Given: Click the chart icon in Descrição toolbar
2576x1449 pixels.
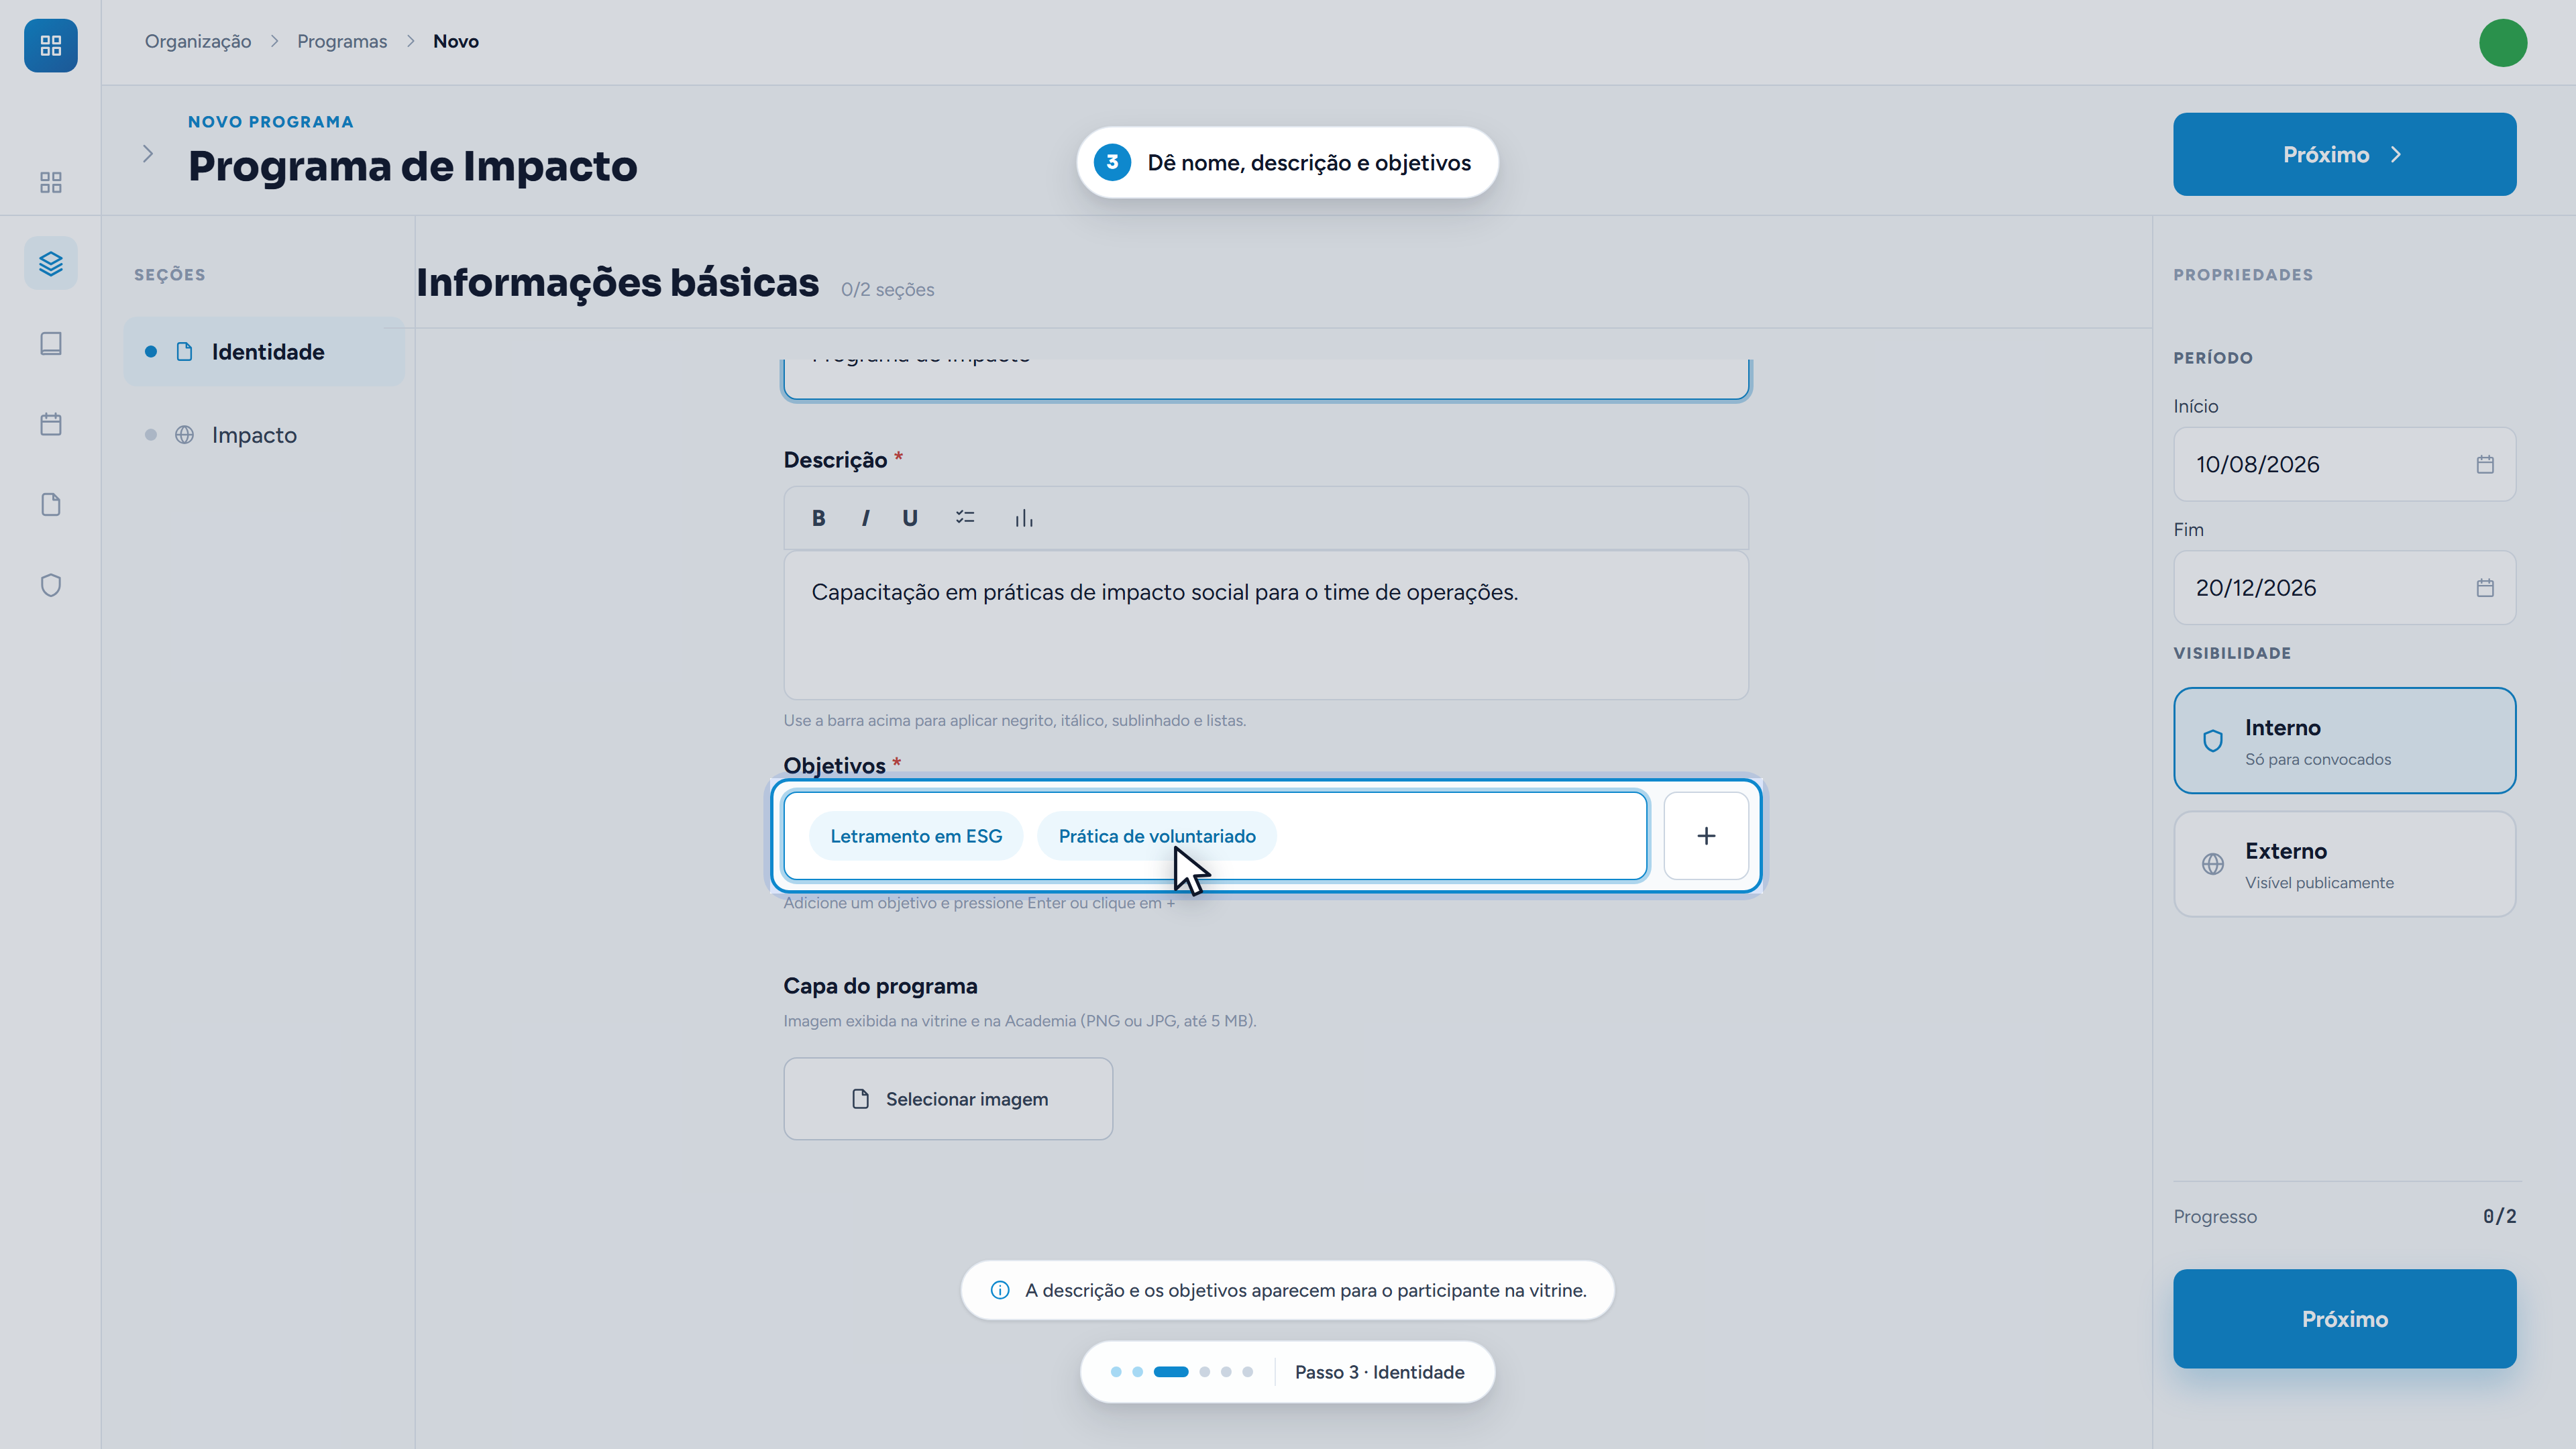Looking at the screenshot, I should coord(1024,518).
